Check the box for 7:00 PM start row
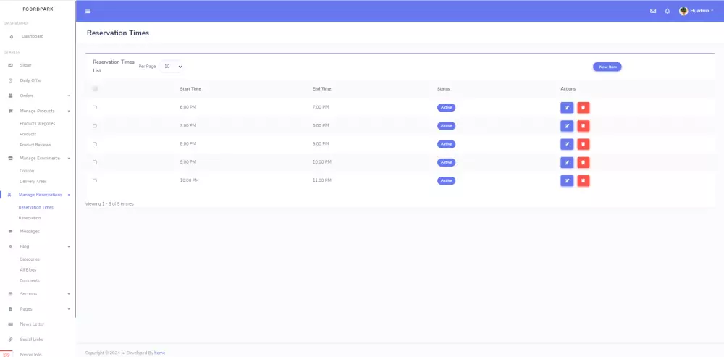This screenshot has height=357, width=724. tap(95, 125)
